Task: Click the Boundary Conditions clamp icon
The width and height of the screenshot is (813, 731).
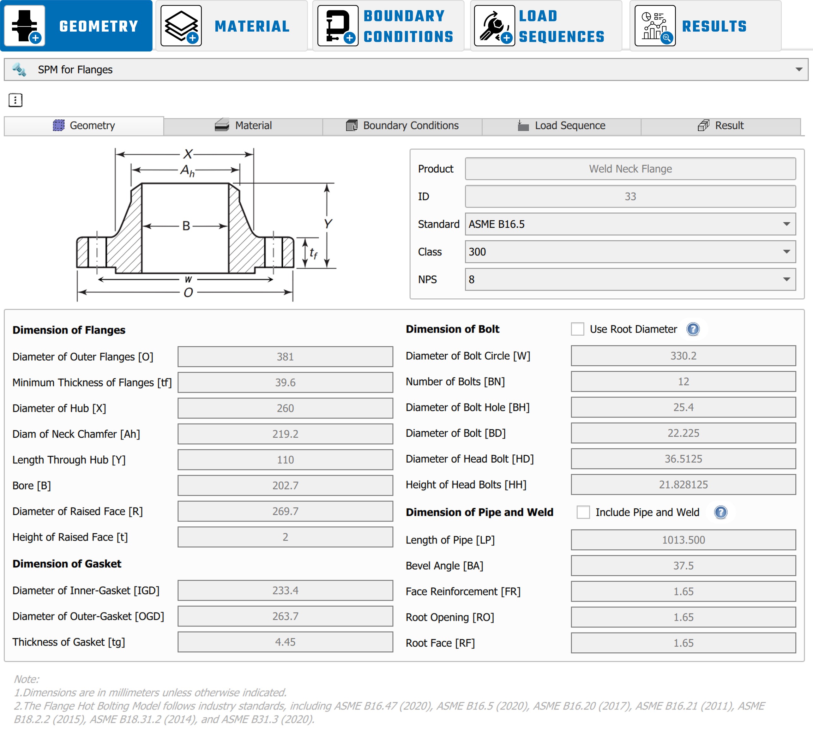Action: tap(338, 26)
